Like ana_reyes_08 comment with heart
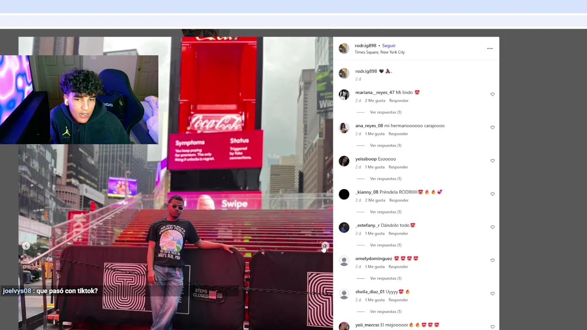Image resolution: width=587 pixels, height=330 pixels. (493, 127)
